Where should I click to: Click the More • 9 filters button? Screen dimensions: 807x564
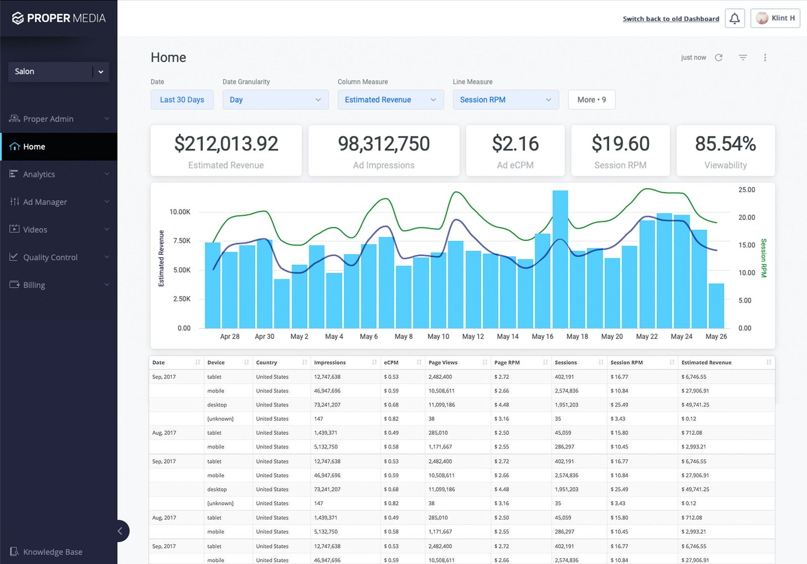point(591,100)
